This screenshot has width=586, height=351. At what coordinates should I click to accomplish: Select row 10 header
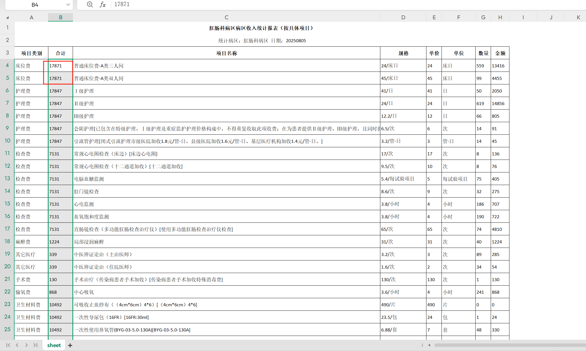click(7, 141)
